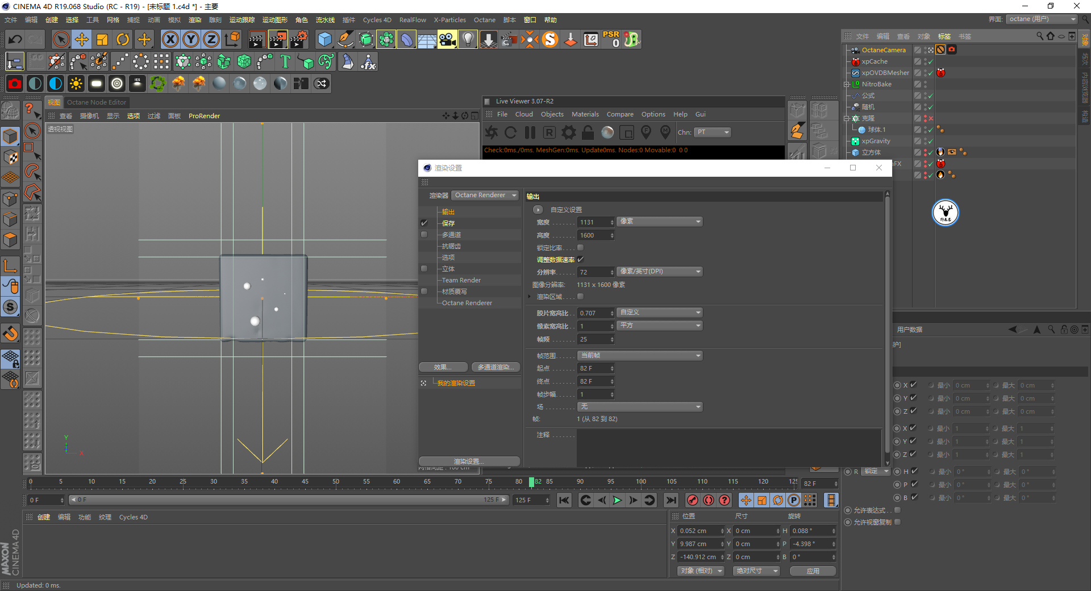Open the Materials menu in Live Viewer

(585, 114)
